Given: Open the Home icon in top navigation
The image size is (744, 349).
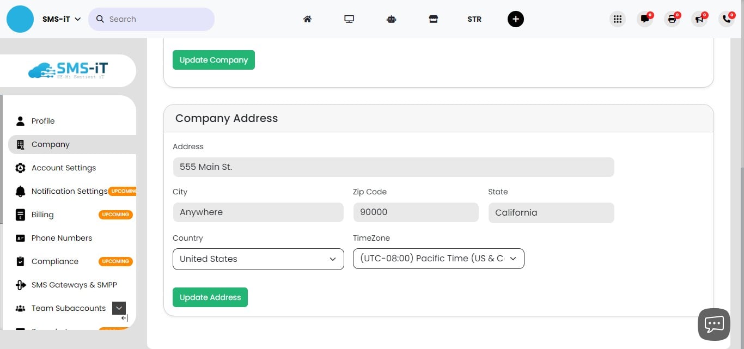Looking at the screenshot, I should coord(307,19).
